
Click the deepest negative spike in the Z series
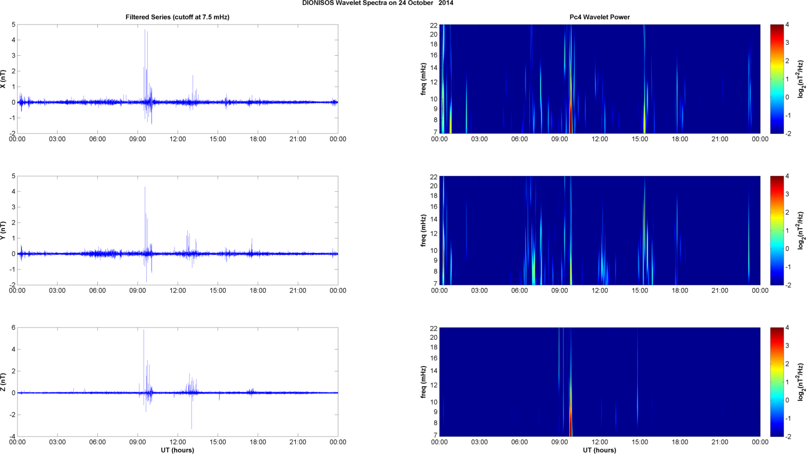192,411
